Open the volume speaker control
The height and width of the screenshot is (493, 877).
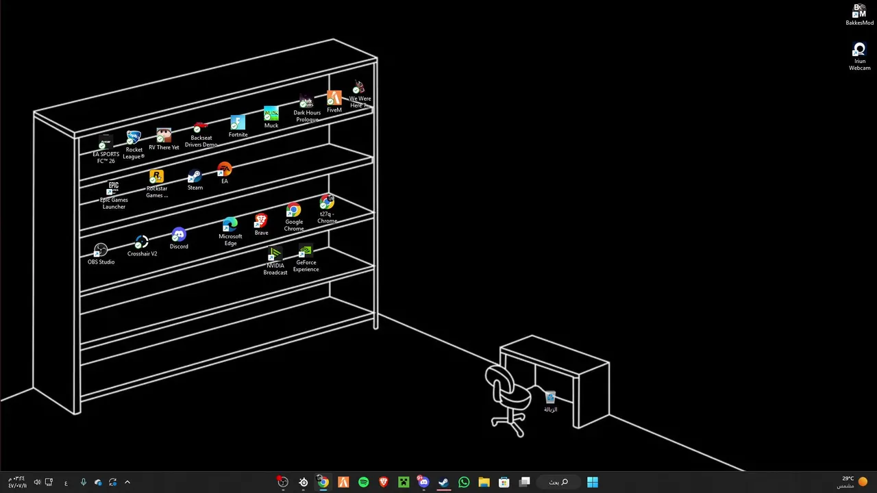[37, 482]
